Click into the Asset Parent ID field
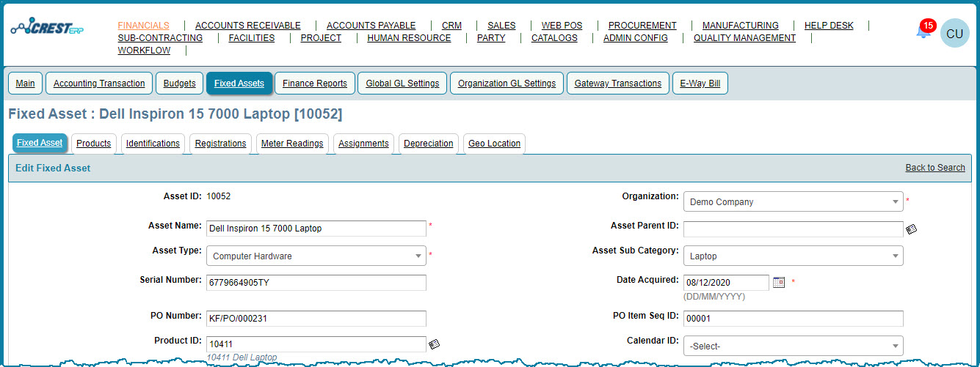Viewport: 980px width, 367px height. [x=794, y=229]
